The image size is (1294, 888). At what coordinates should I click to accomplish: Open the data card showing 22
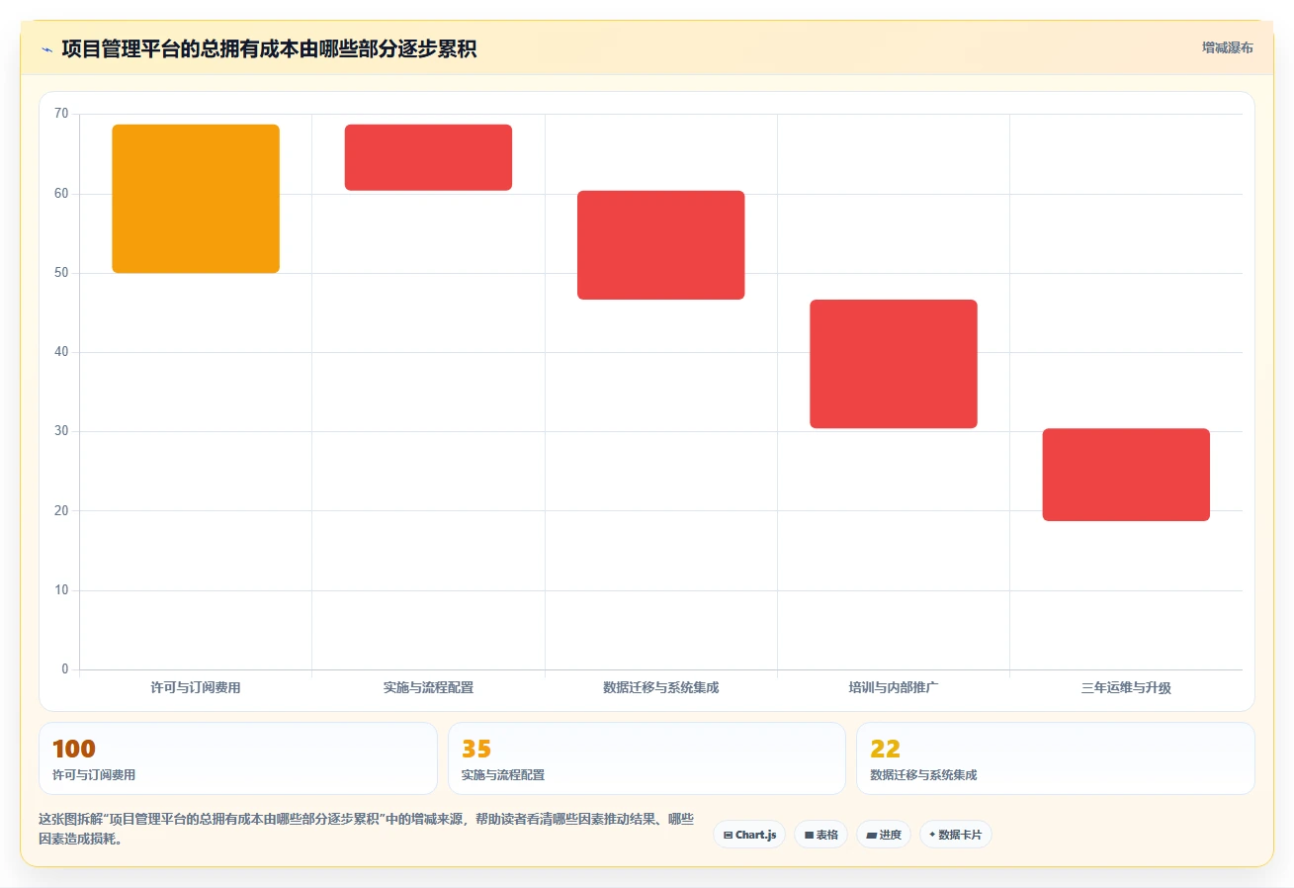click(1055, 758)
